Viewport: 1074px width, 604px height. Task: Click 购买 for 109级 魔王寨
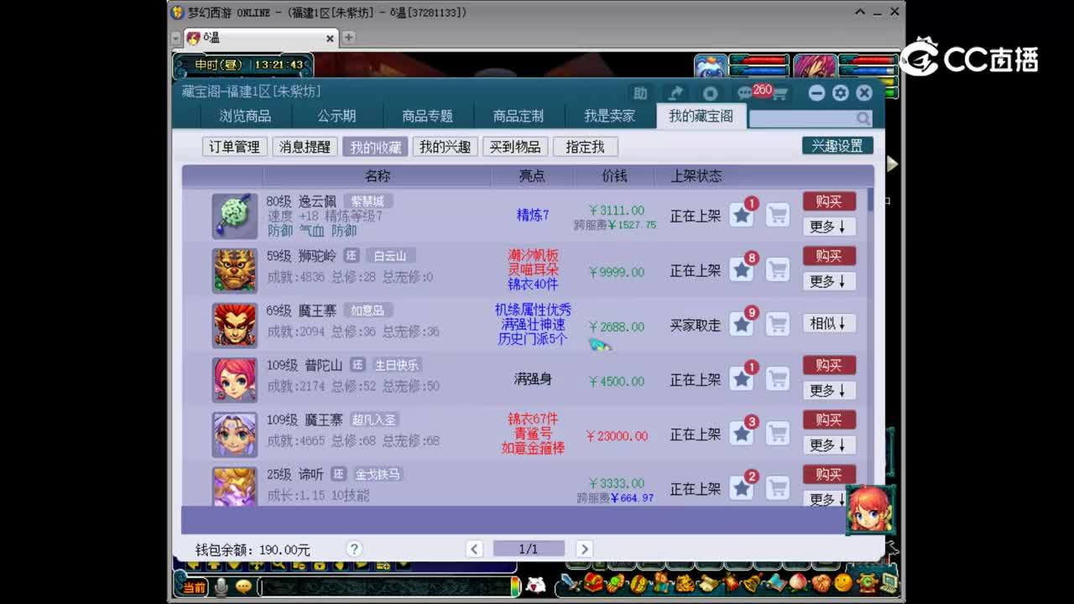tap(829, 419)
